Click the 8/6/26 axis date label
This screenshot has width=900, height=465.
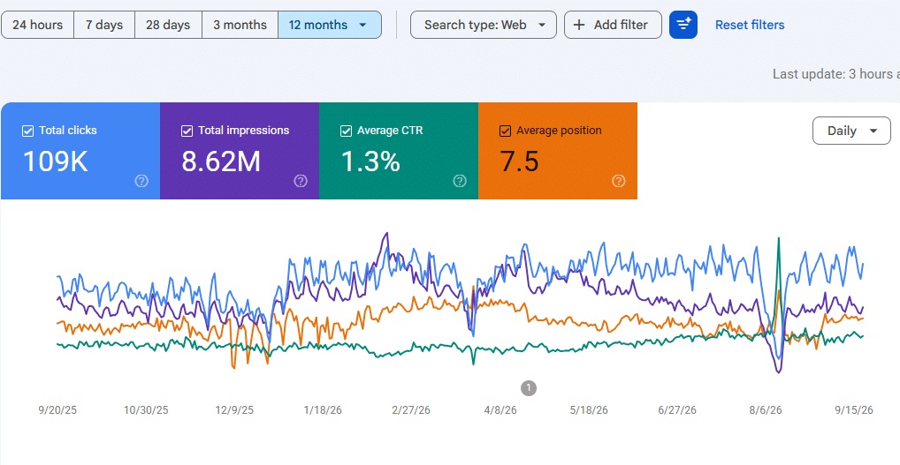point(766,410)
